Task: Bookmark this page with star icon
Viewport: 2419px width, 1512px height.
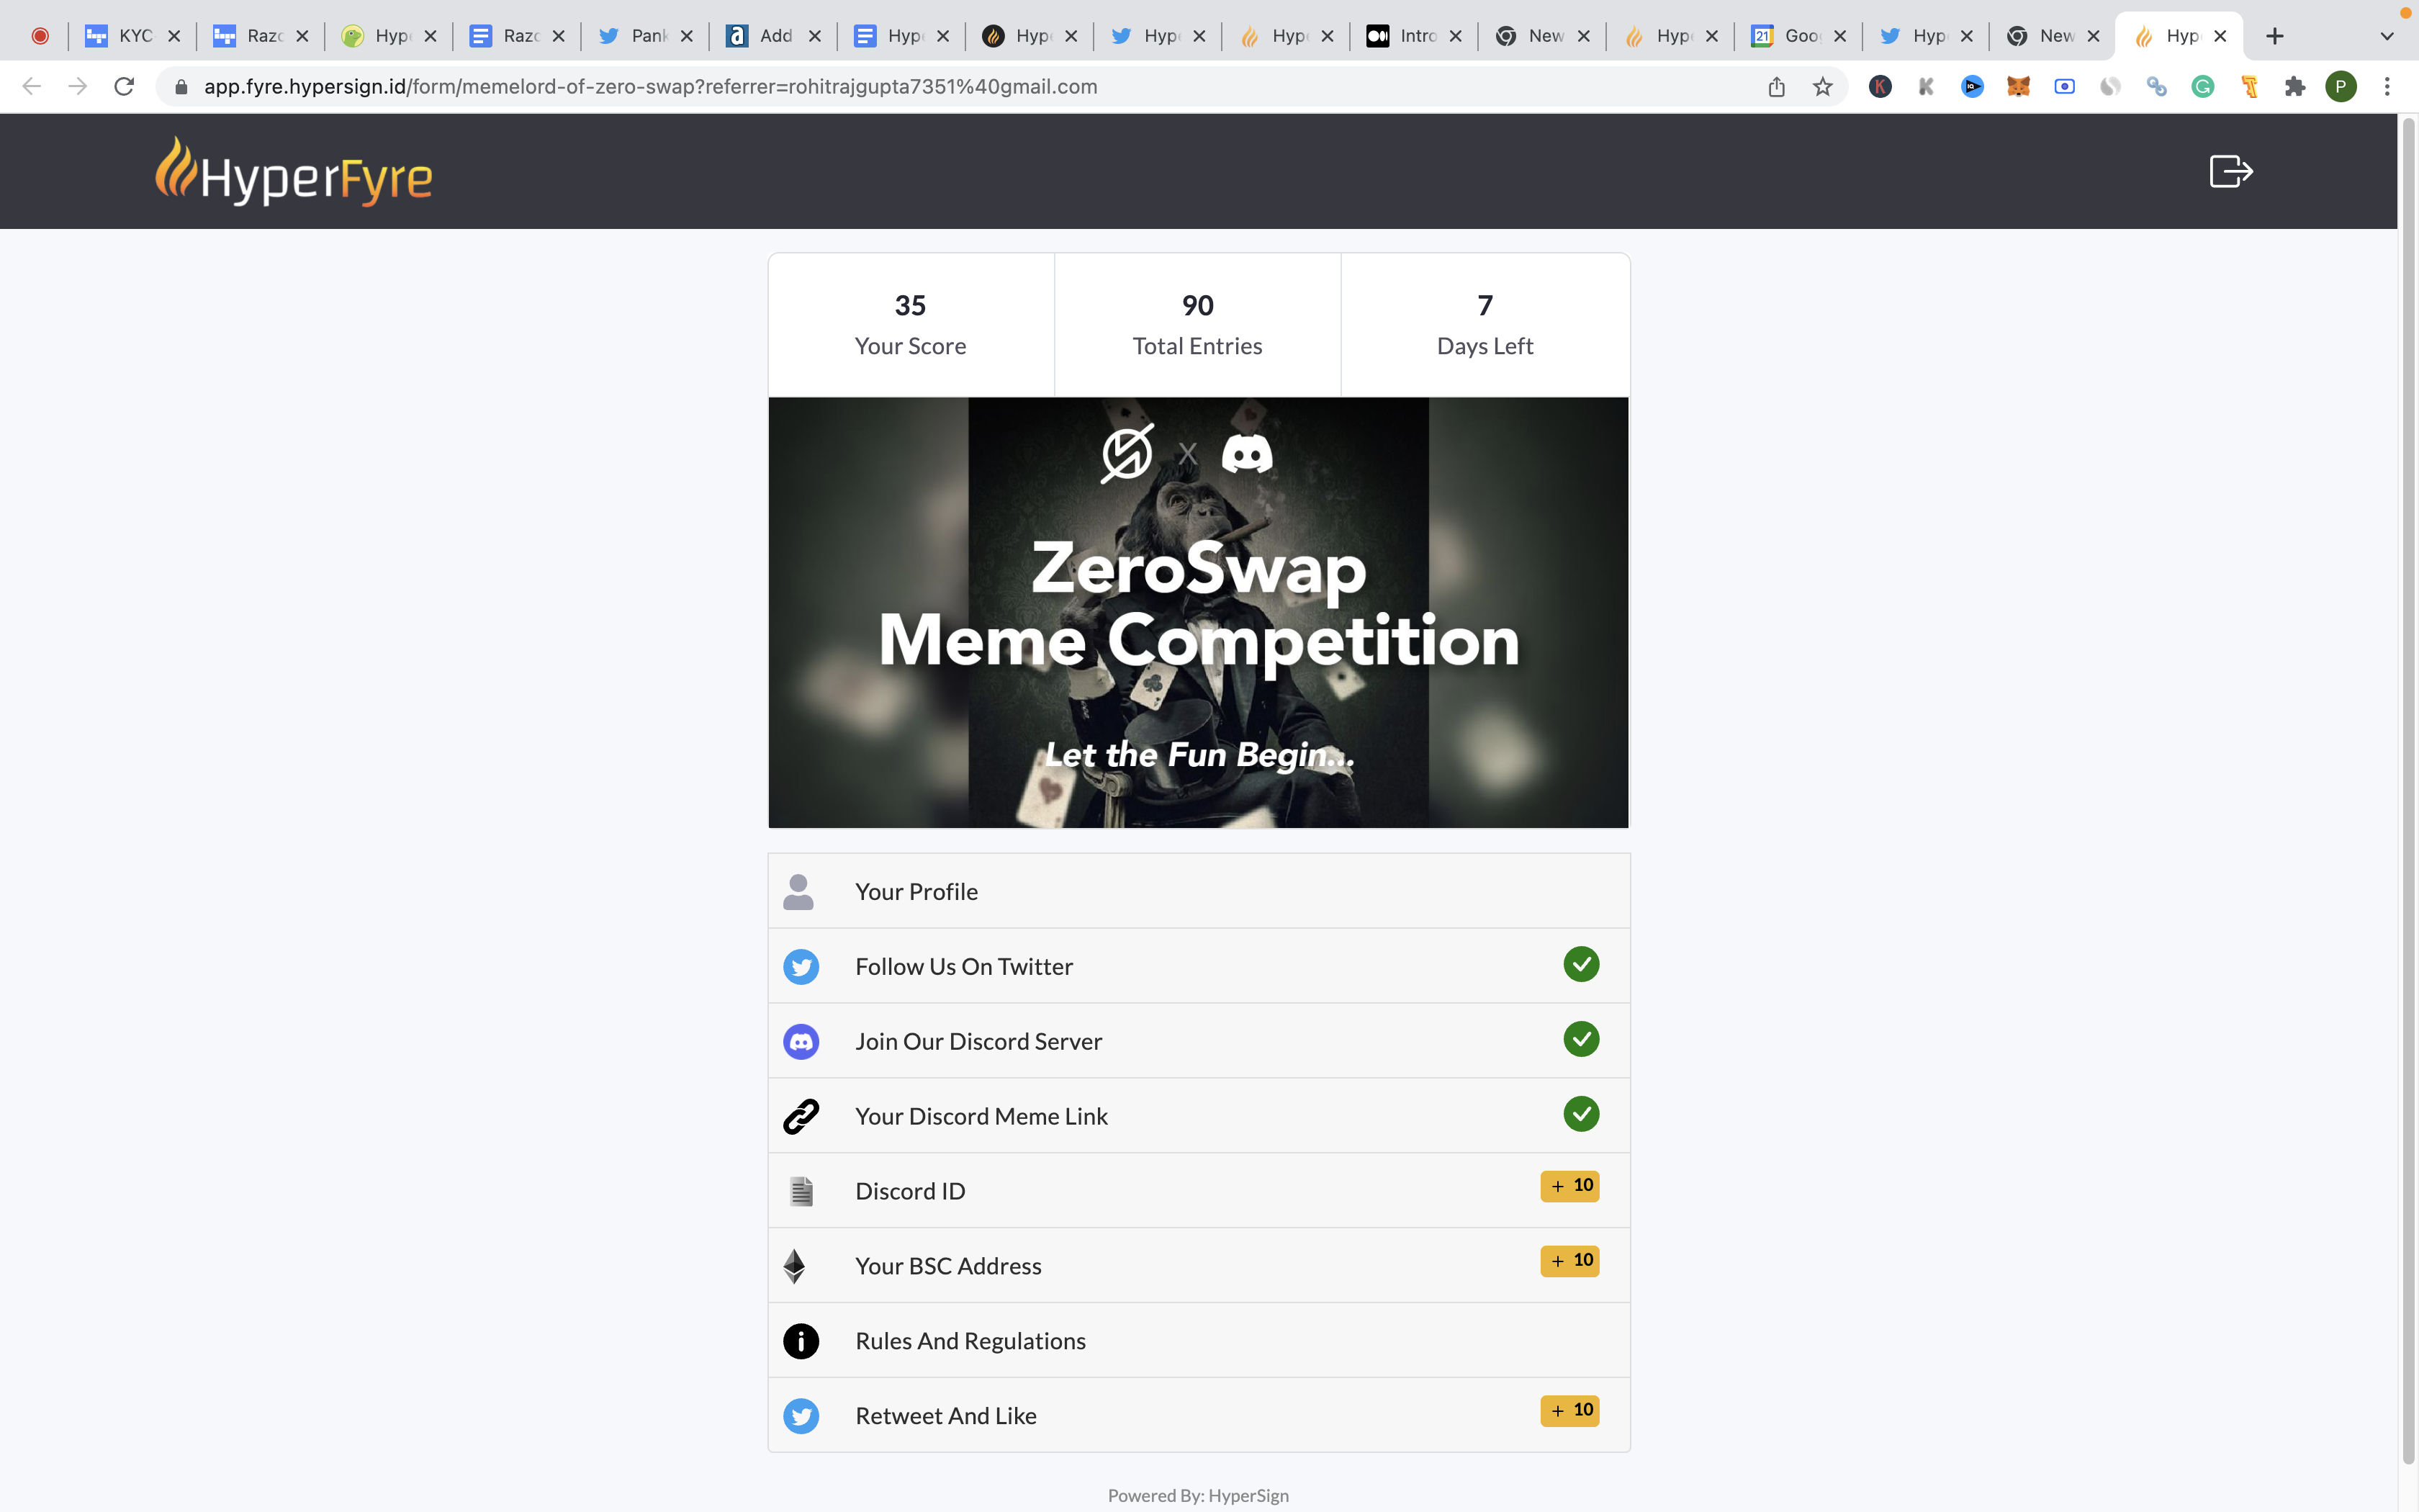Action: tap(1822, 87)
